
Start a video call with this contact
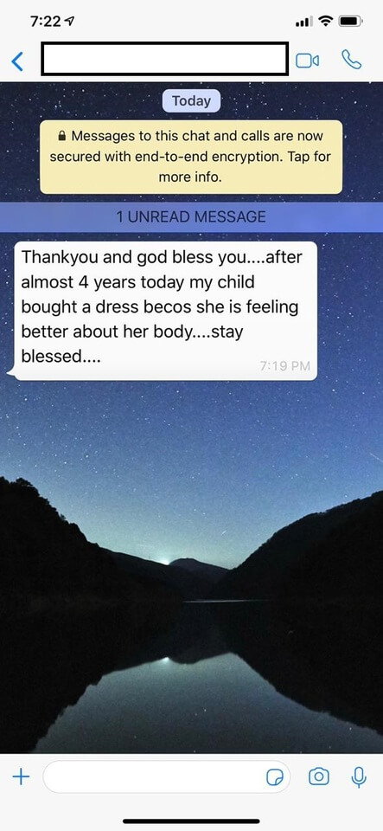click(x=307, y=61)
